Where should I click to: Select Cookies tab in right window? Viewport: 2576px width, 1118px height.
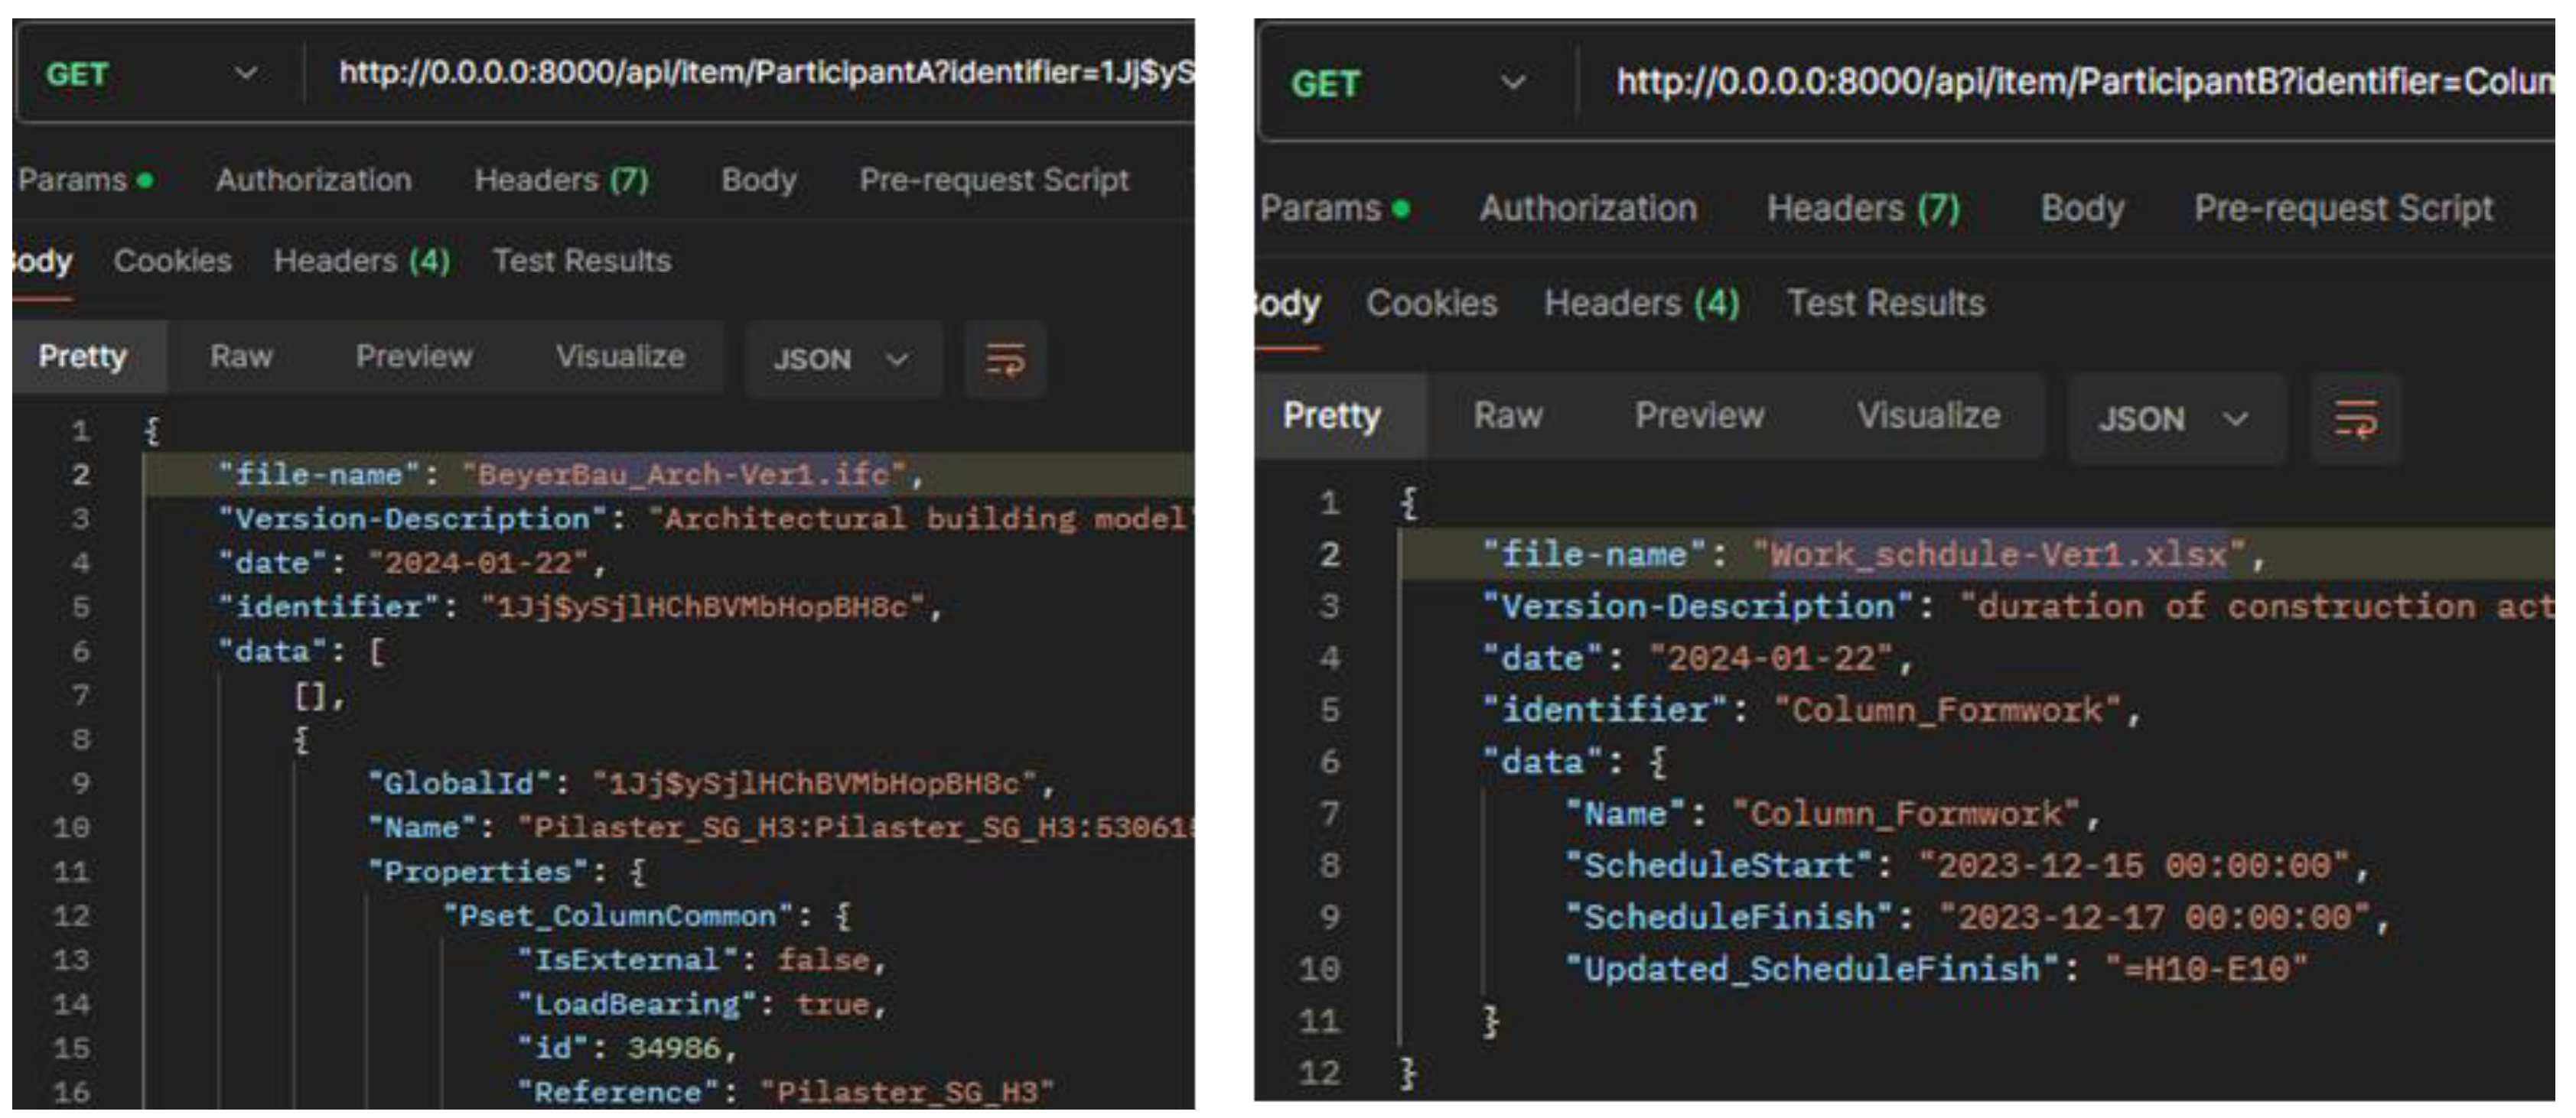pyautogui.click(x=1432, y=303)
